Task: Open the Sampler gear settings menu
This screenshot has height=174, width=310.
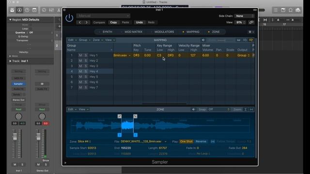Action: tap(251, 32)
